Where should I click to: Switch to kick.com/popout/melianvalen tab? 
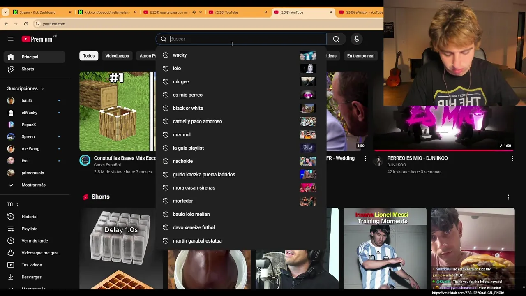click(x=106, y=12)
